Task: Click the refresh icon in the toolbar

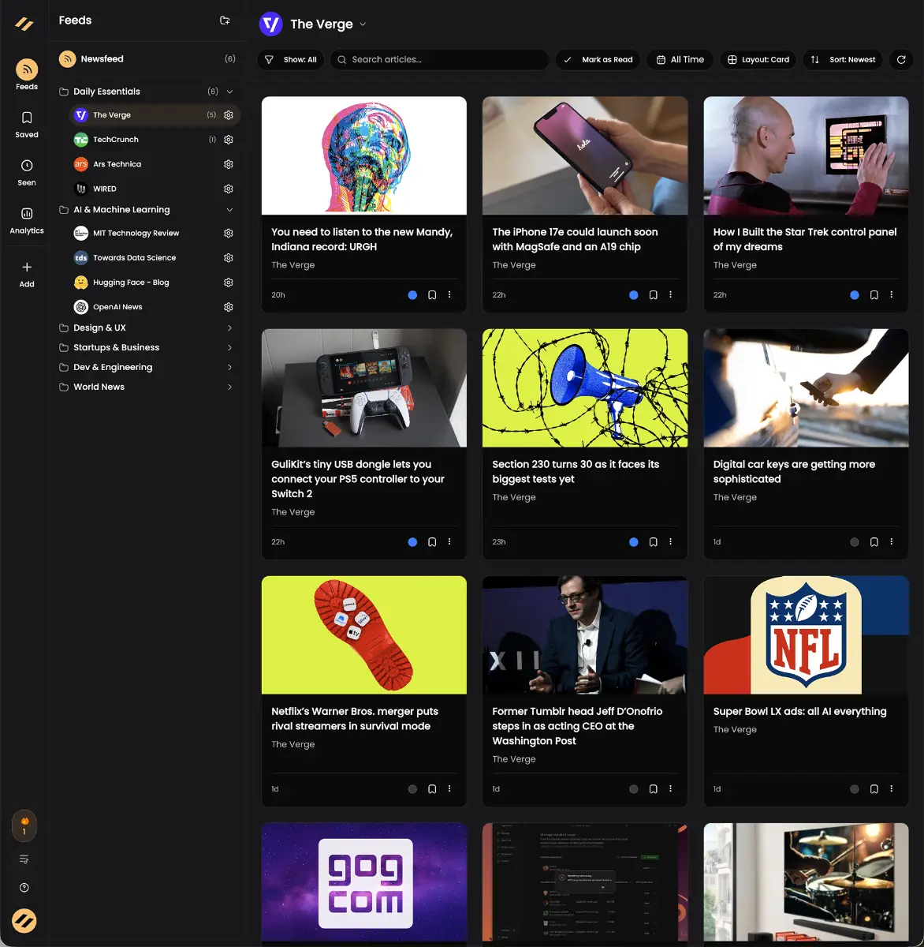Action: 901,59
